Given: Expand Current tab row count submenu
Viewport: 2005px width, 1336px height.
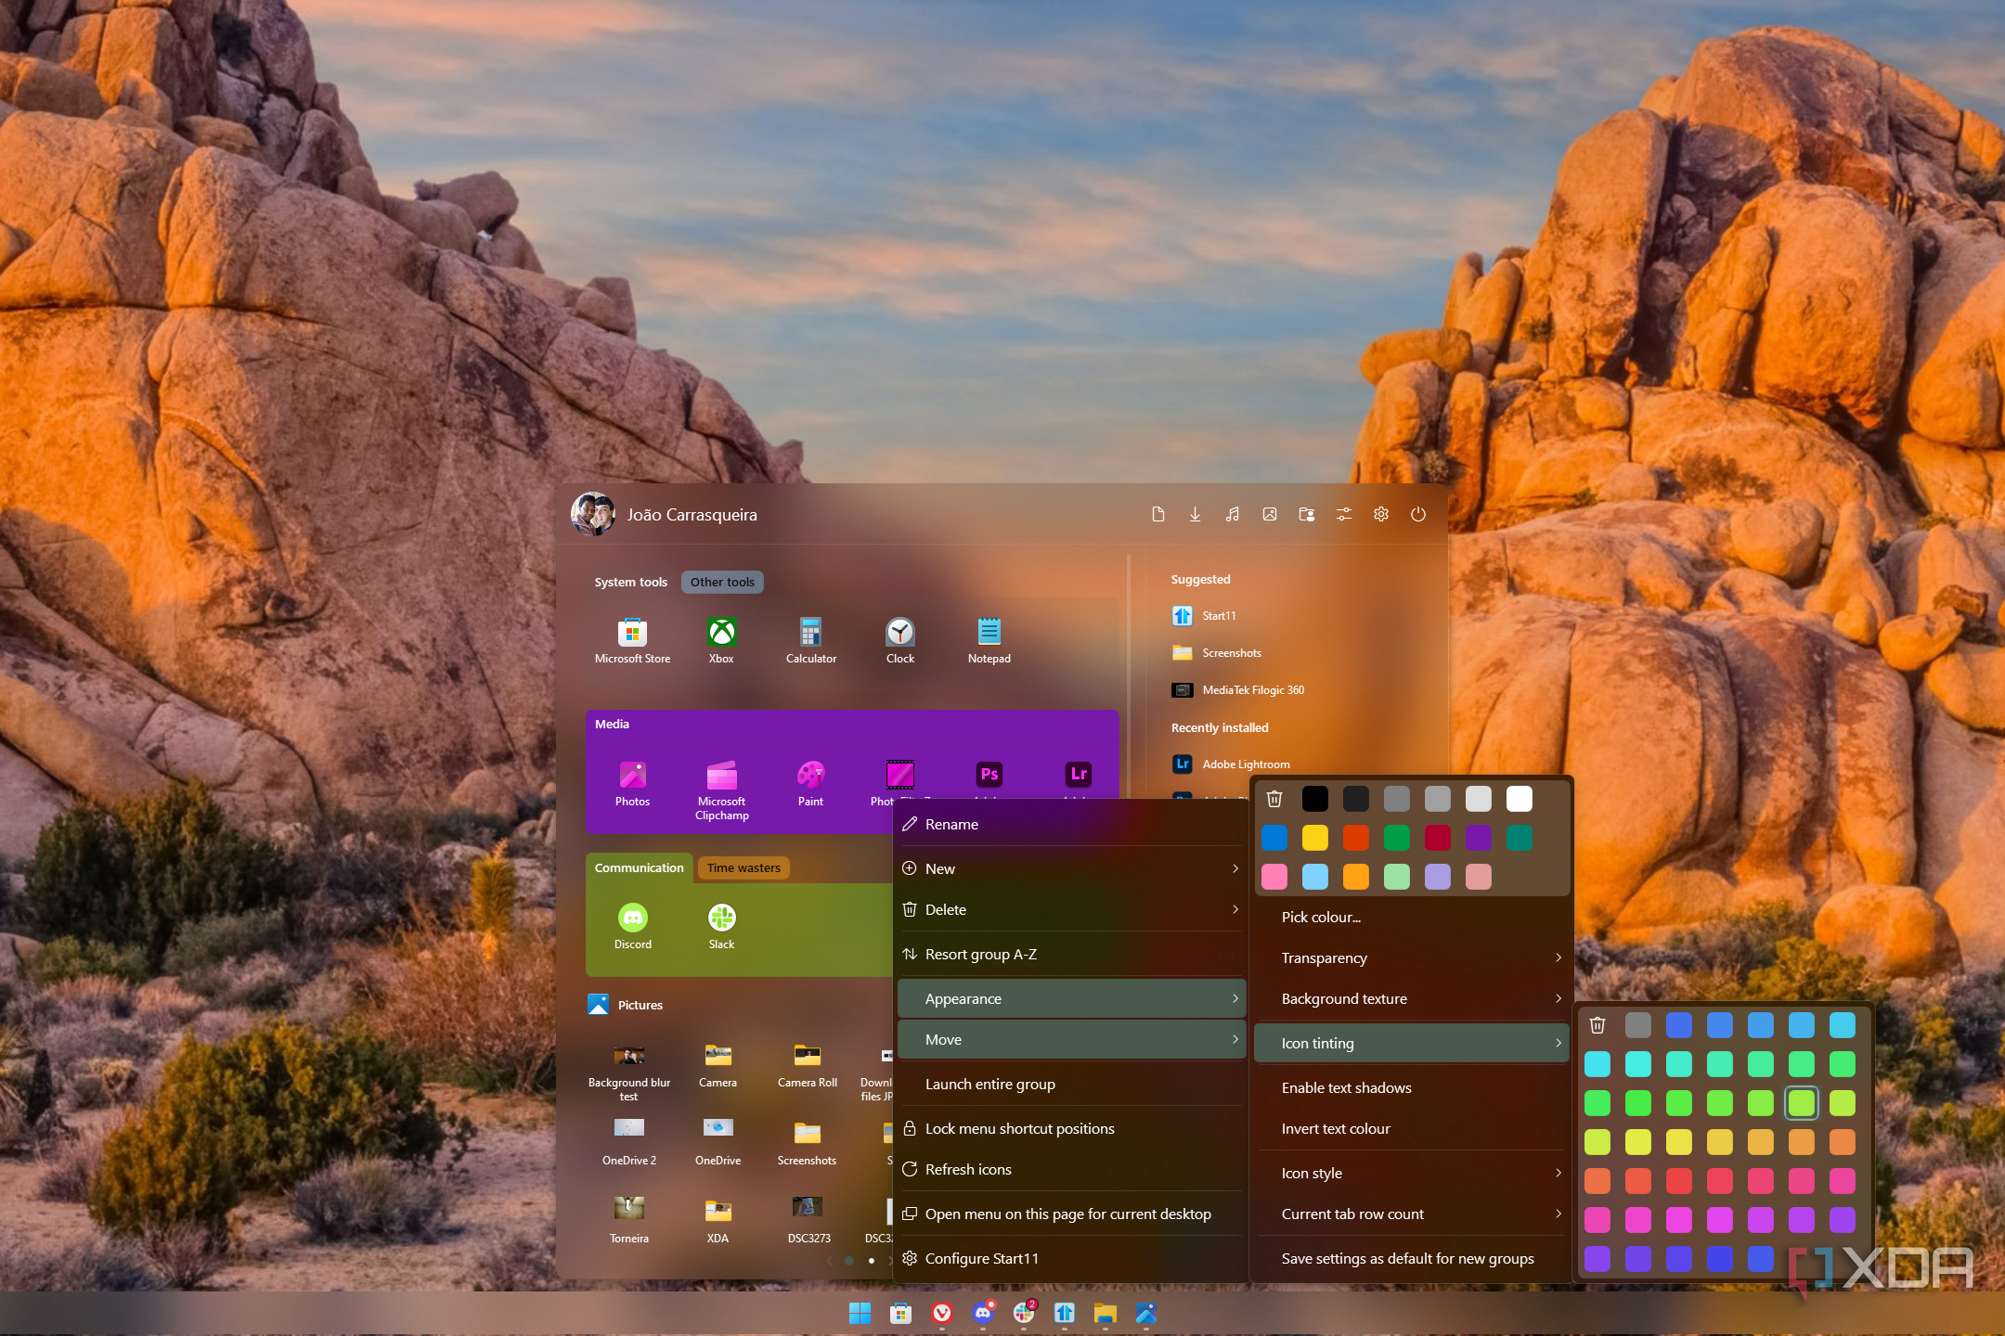Looking at the screenshot, I should click(1412, 1214).
